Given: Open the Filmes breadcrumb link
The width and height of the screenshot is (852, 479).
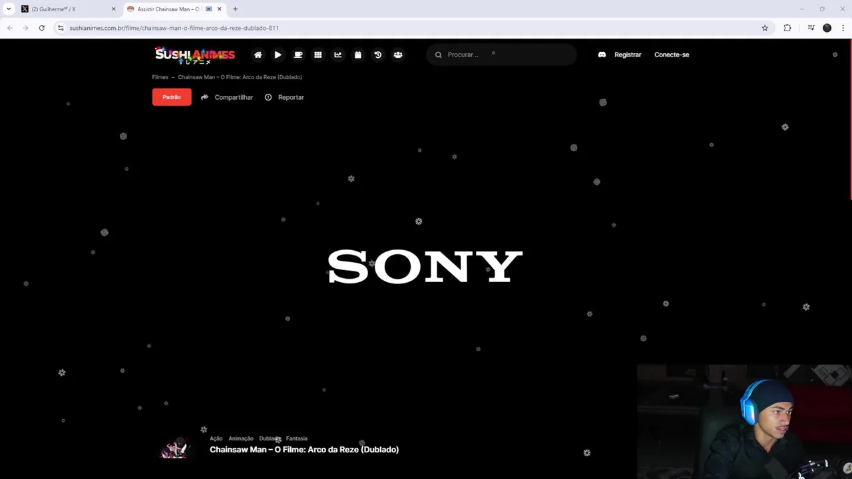Looking at the screenshot, I should (160, 77).
